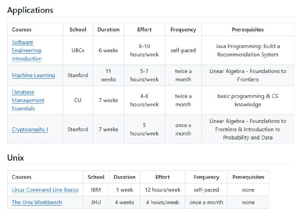Screen dimensions: 303x223
Task: Follow The Unix Workbench course link
Action: [37, 202]
